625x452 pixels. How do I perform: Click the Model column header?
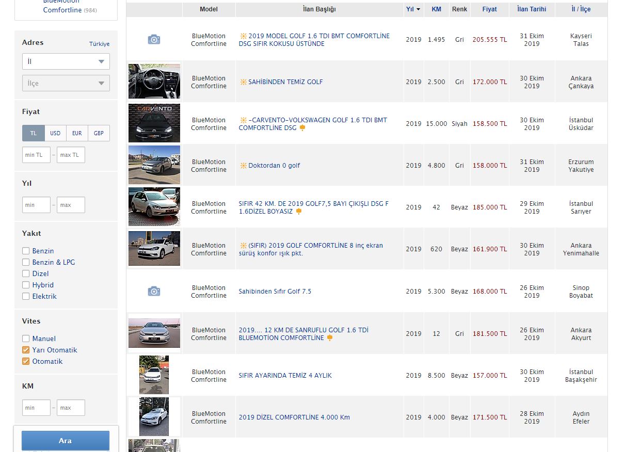click(x=209, y=9)
